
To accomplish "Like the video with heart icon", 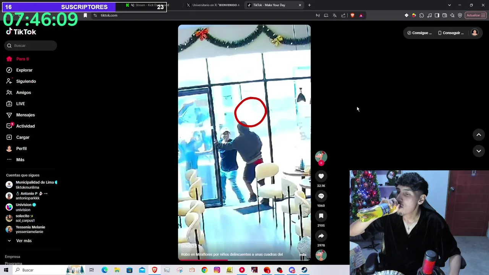I will (321, 176).
